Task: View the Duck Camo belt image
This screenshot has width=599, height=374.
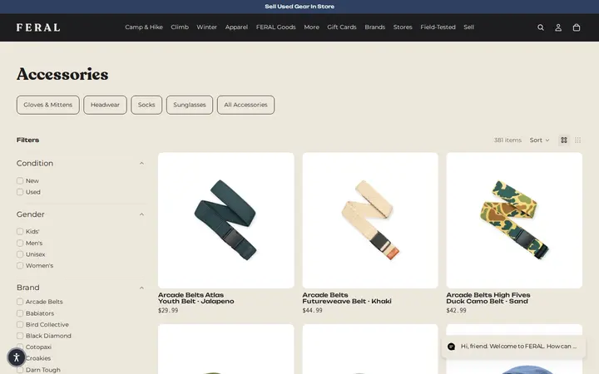Action: 514,220
